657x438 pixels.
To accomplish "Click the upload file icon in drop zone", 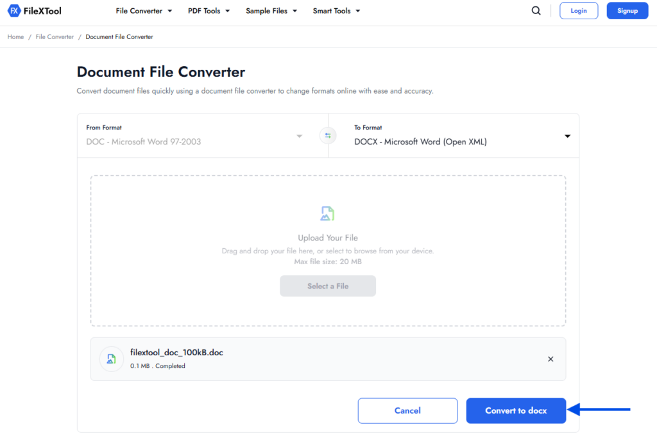I will [x=327, y=214].
